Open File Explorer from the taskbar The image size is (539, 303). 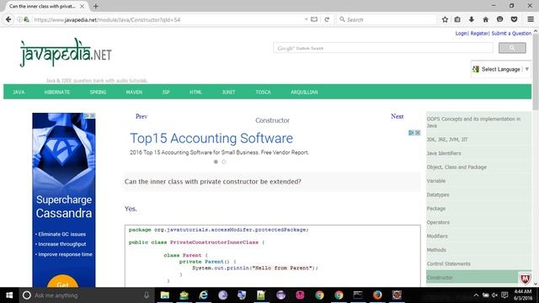(x=165, y=295)
